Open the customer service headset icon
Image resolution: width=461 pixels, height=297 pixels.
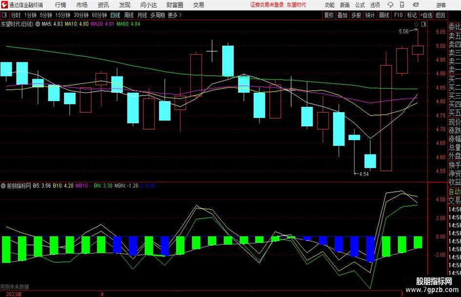(390, 5)
